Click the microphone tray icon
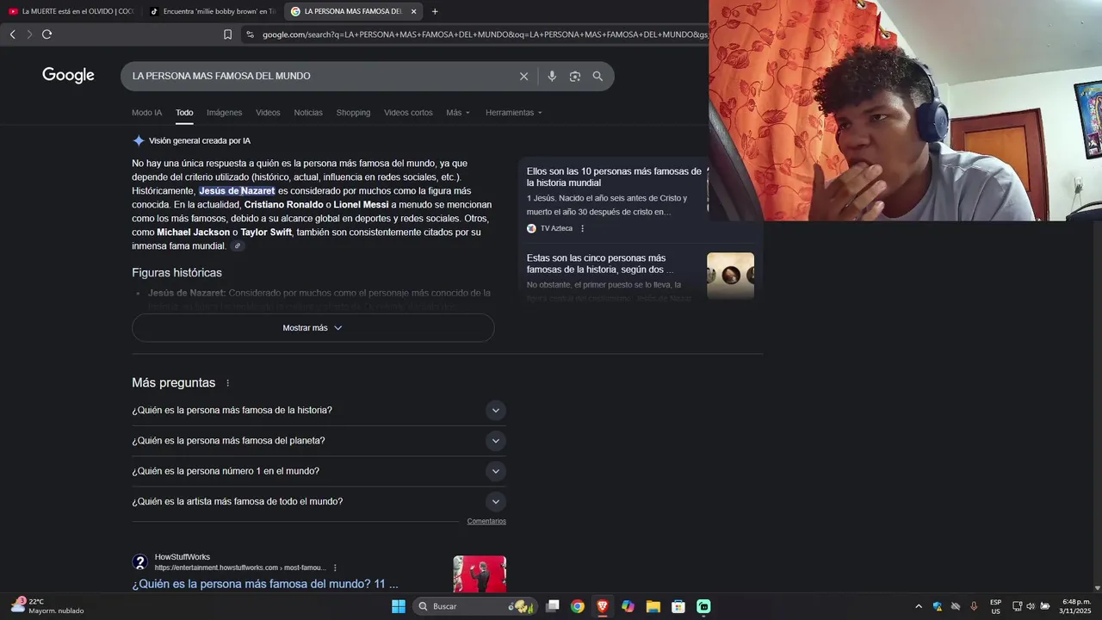 (x=974, y=606)
